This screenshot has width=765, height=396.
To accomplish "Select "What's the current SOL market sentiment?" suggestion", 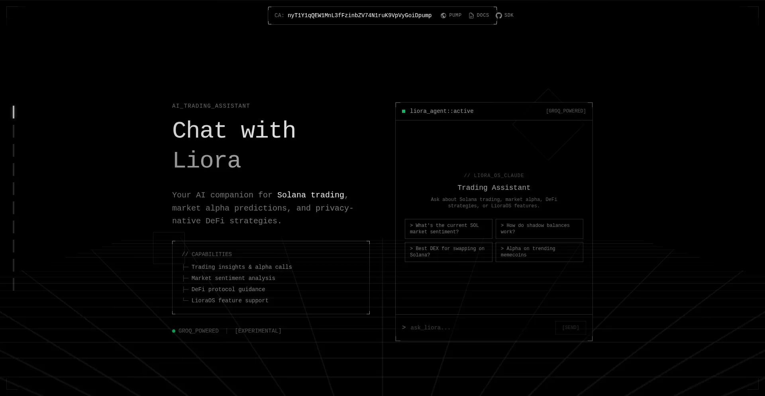I will pyautogui.click(x=448, y=229).
